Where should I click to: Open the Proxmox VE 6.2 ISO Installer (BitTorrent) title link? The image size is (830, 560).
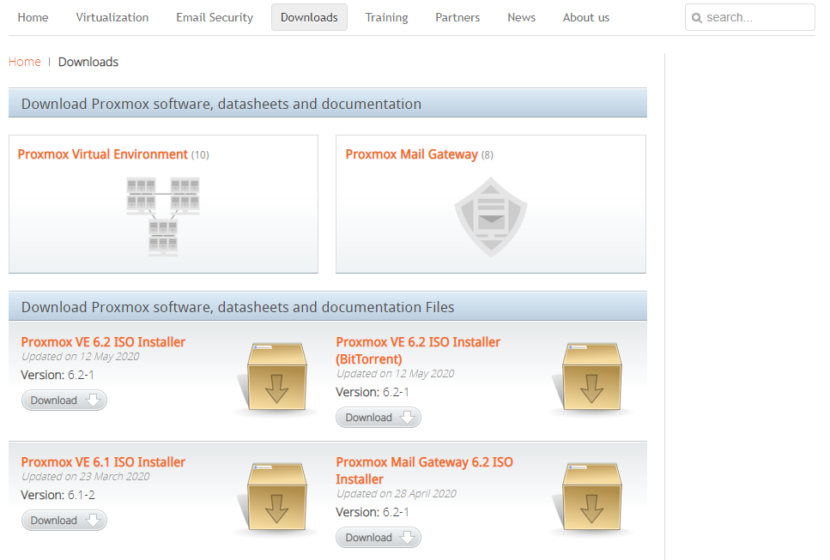click(418, 351)
